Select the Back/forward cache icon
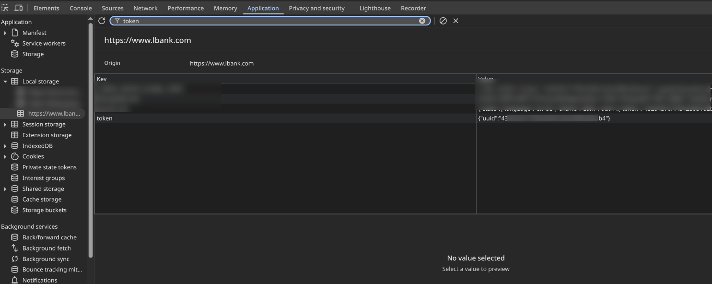 15,237
